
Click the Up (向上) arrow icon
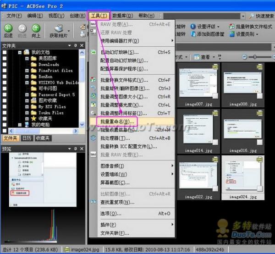(36, 28)
